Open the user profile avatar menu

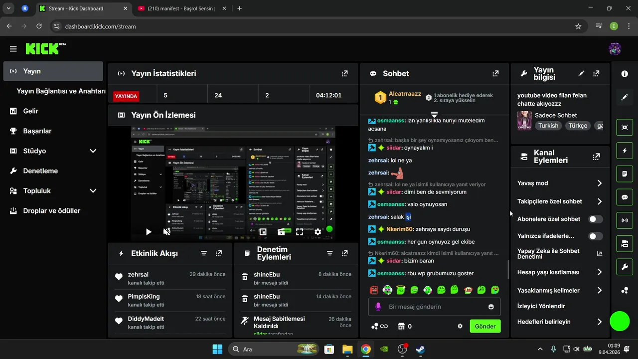click(x=615, y=49)
